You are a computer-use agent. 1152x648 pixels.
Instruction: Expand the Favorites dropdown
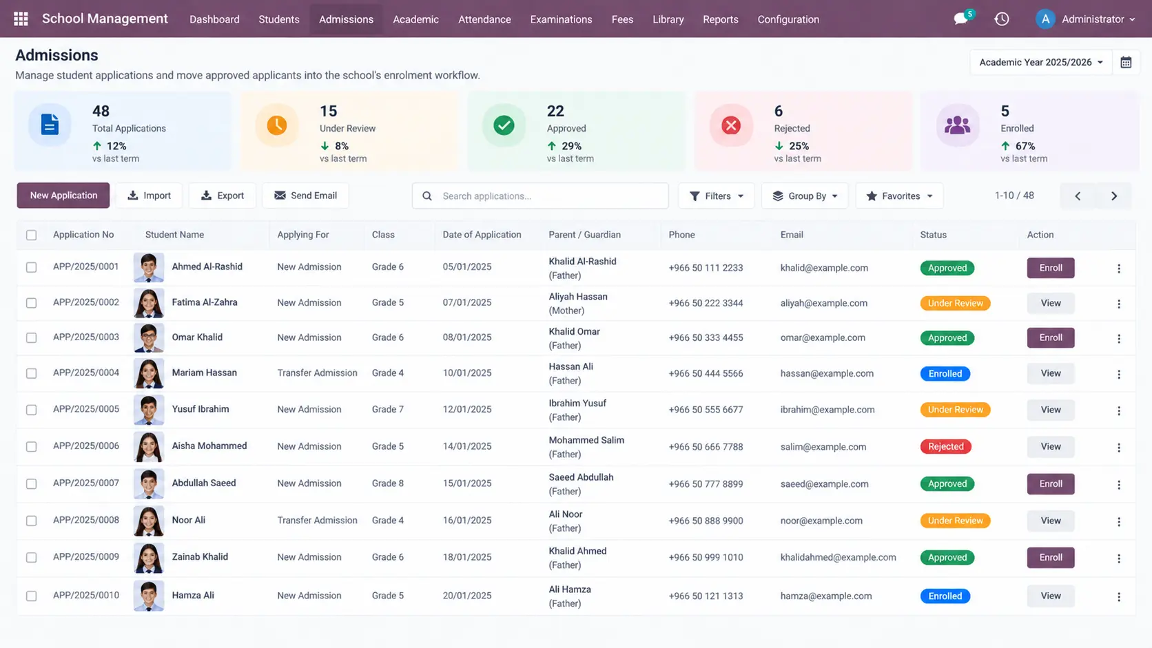[899, 196]
